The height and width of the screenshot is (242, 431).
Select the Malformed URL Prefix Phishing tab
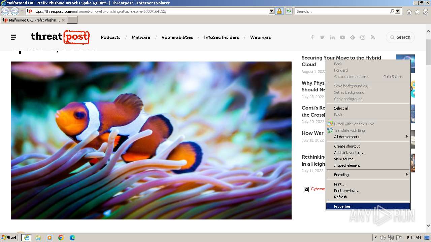click(34, 20)
